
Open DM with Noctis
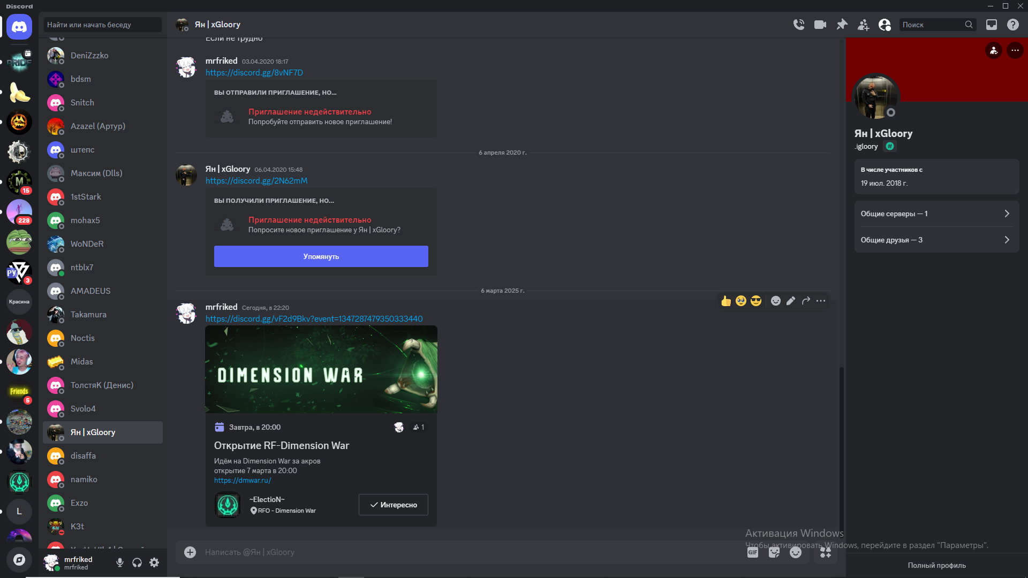103,338
